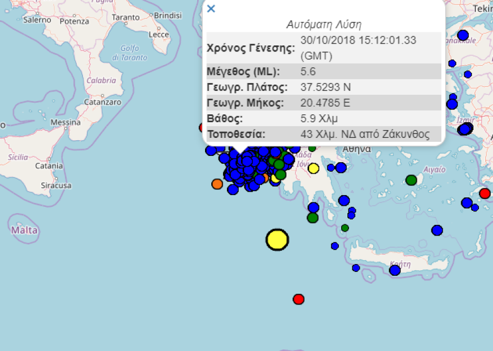Close the Αυτόματη Λύση popup

point(211,8)
